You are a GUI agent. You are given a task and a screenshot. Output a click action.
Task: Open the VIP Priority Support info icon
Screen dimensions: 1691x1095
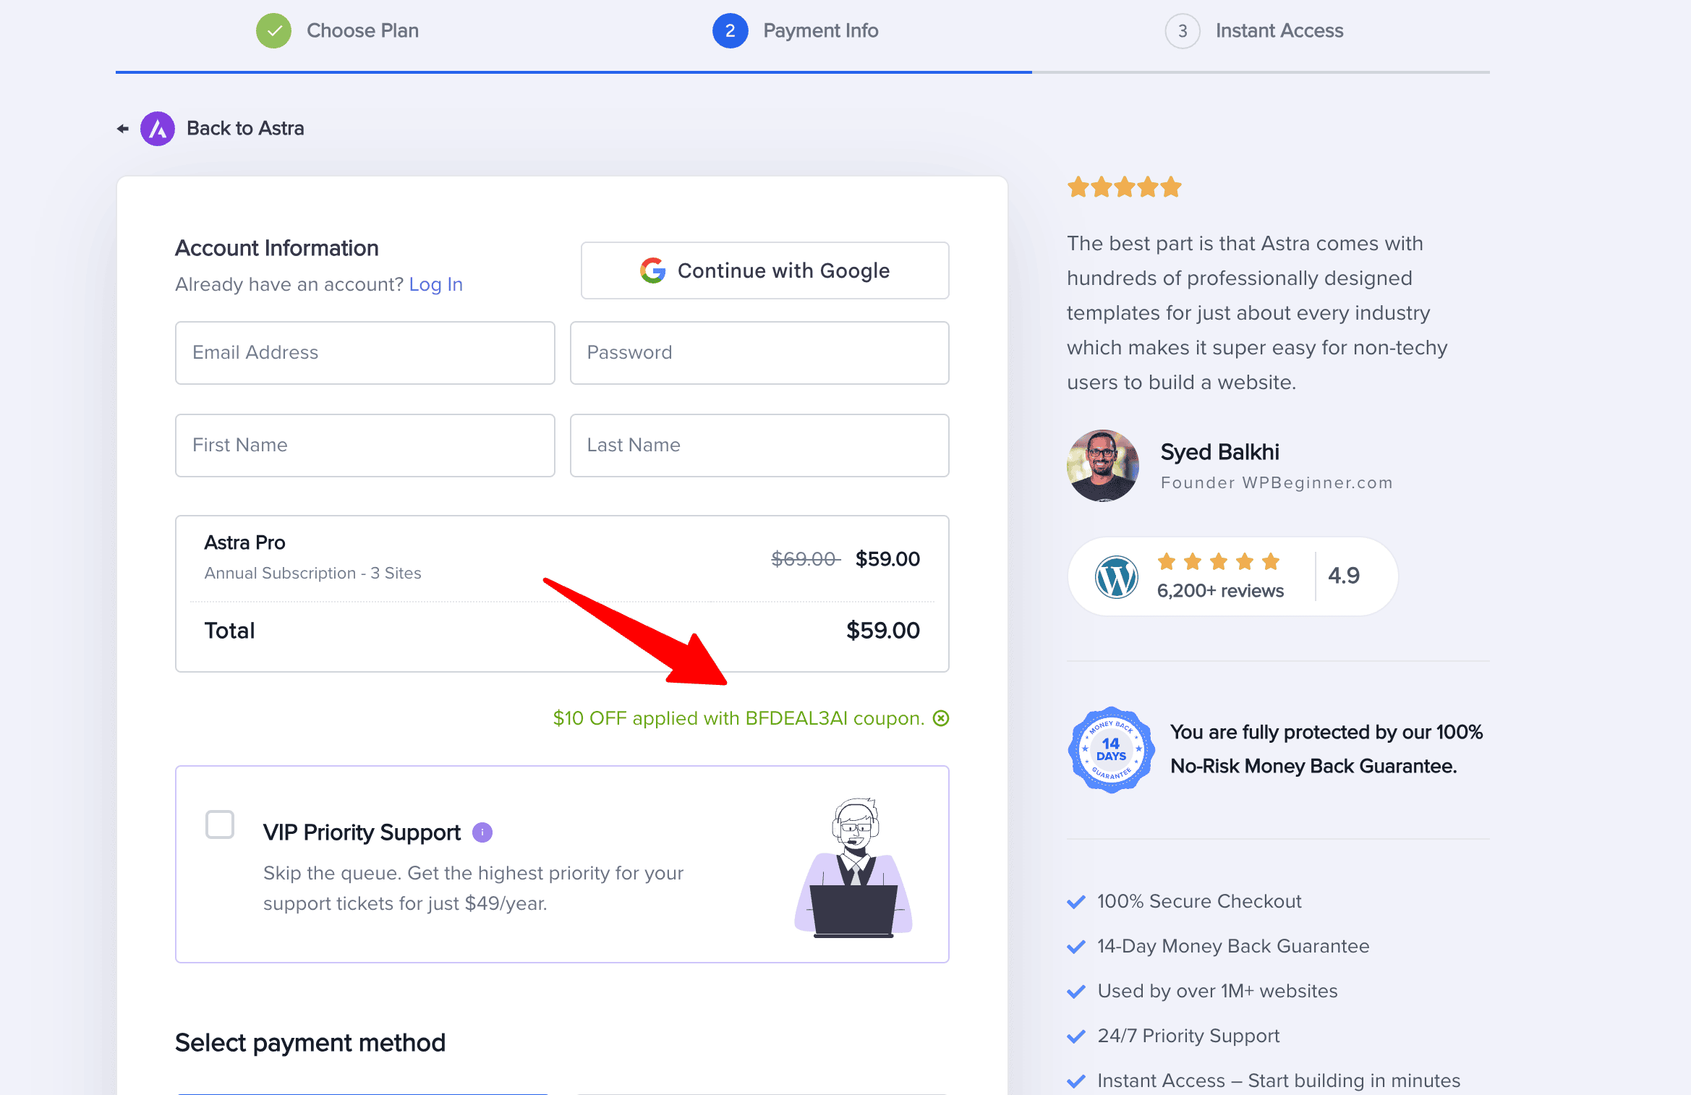pos(482,832)
